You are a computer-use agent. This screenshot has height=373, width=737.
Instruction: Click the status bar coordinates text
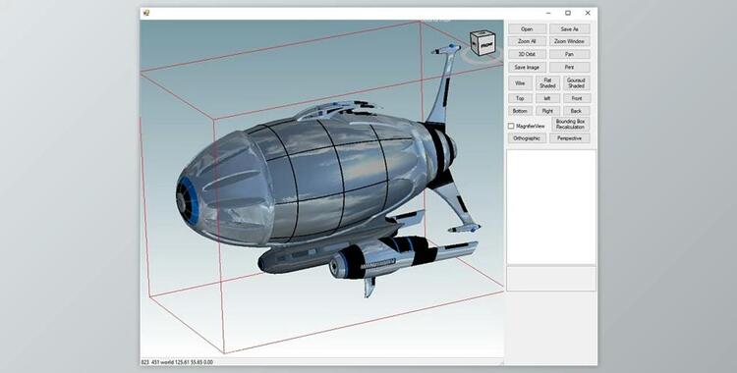[x=177, y=362]
